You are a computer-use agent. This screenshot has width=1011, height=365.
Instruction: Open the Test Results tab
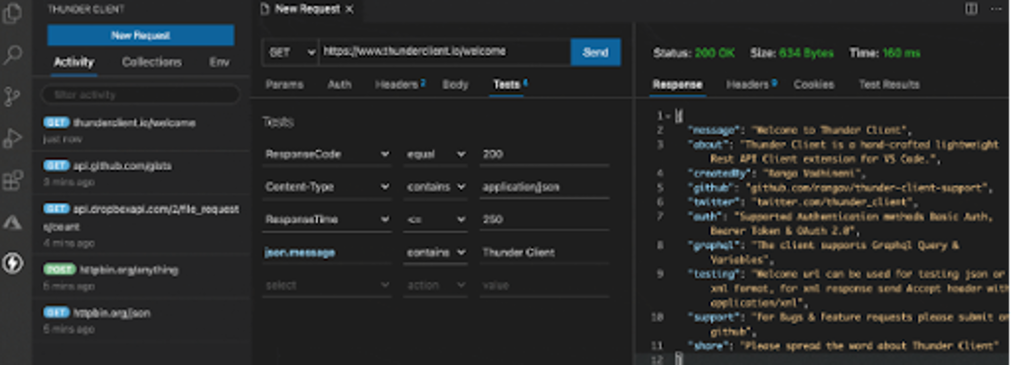click(889, 85)
